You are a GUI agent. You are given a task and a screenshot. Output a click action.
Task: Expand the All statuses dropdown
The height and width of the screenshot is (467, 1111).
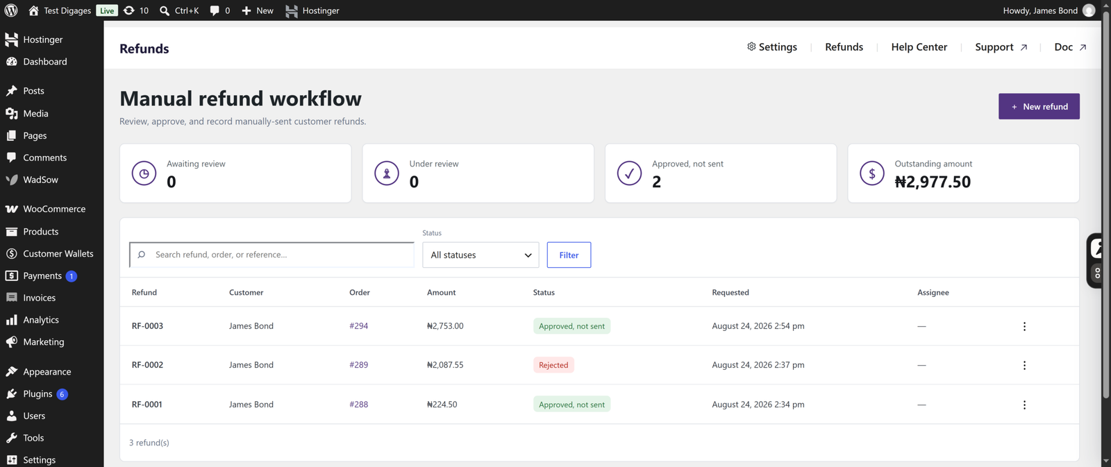pyautogui.click(x=481, y=255)
